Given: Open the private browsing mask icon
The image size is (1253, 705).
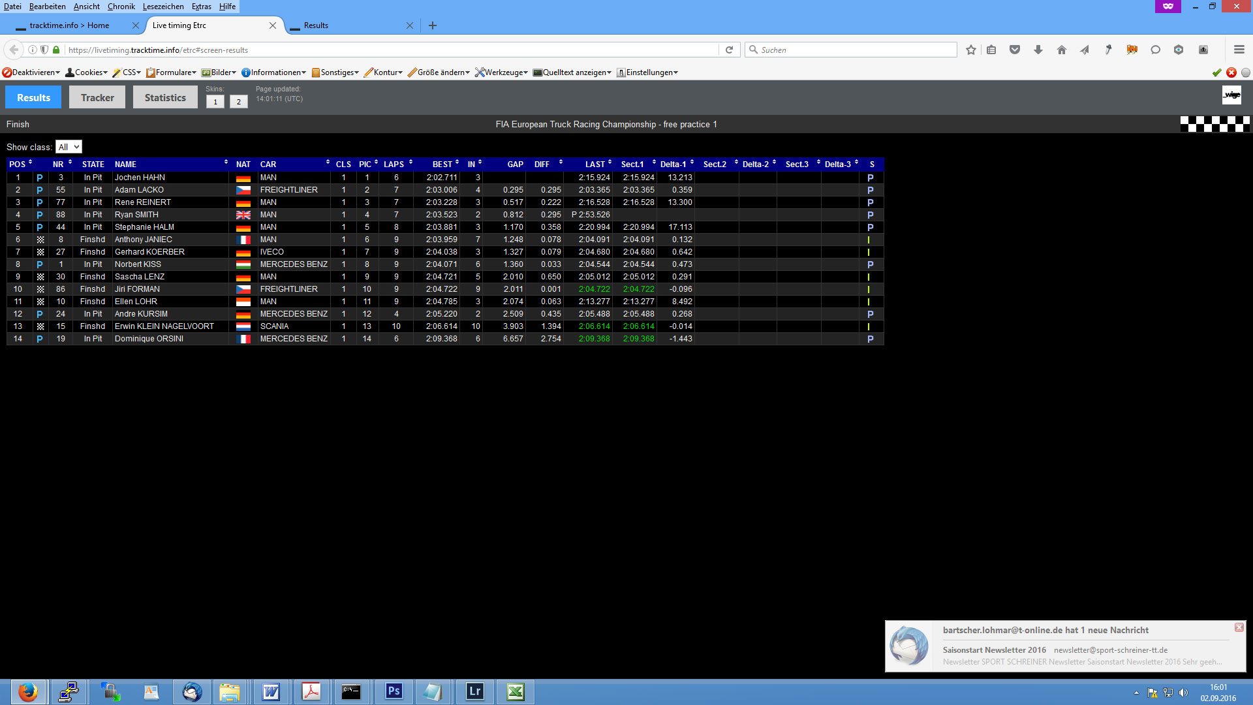Looking at the screenshot, I should coord(1168,6).
